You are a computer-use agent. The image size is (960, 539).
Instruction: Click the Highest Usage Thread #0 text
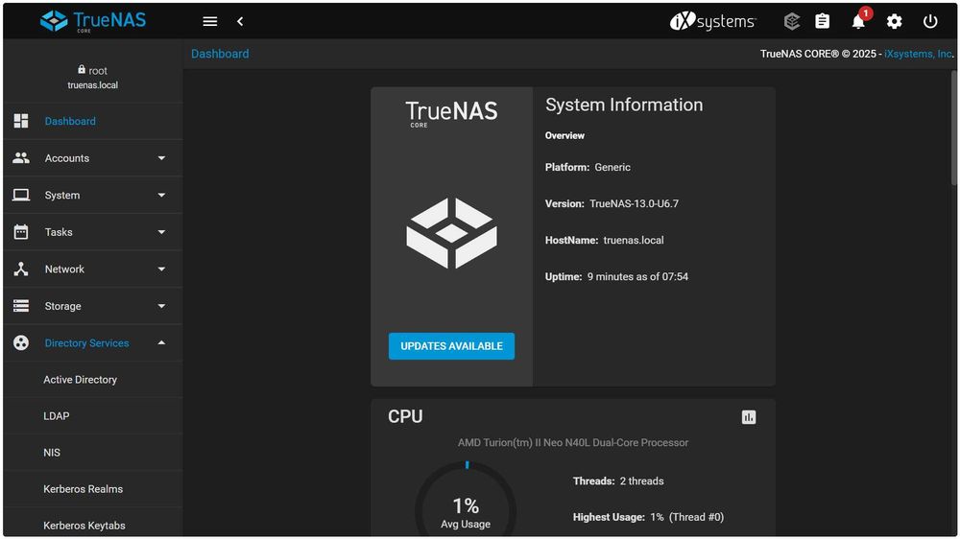tap(648, 517)
